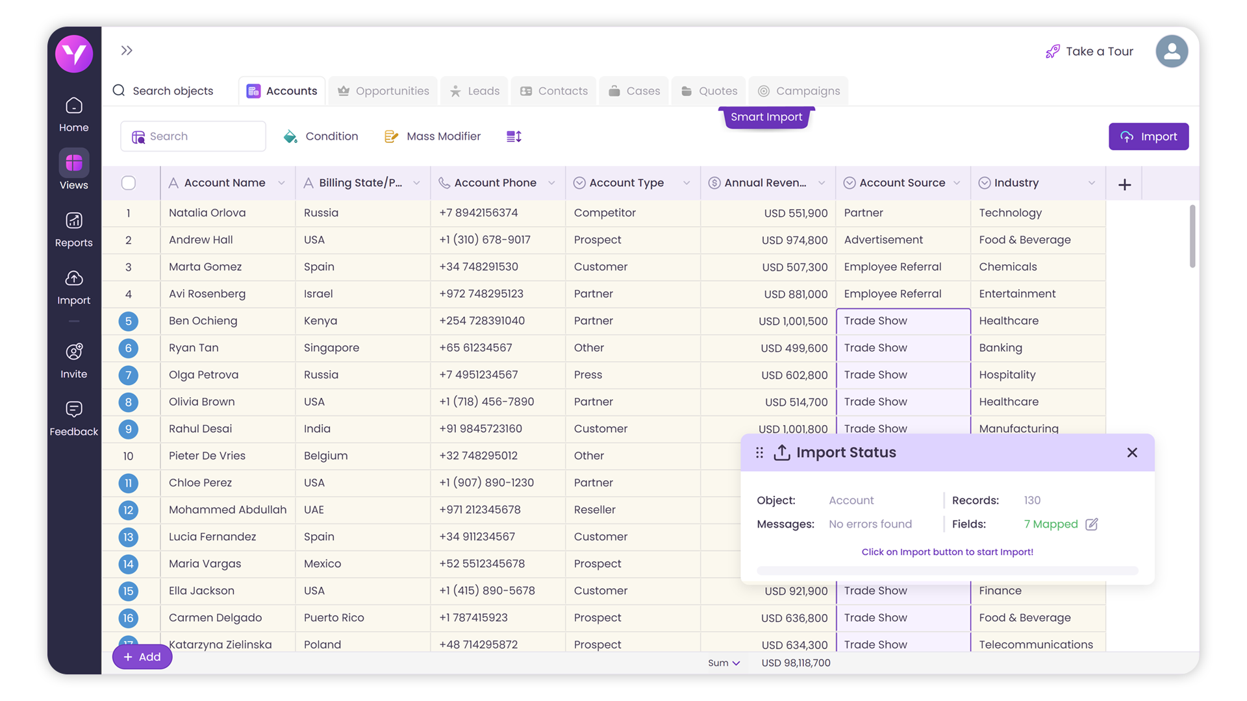The width and height of the screenshot is (1247, 701).
Task: Click the add column plus icon
Action: [x=1124, y=185]
